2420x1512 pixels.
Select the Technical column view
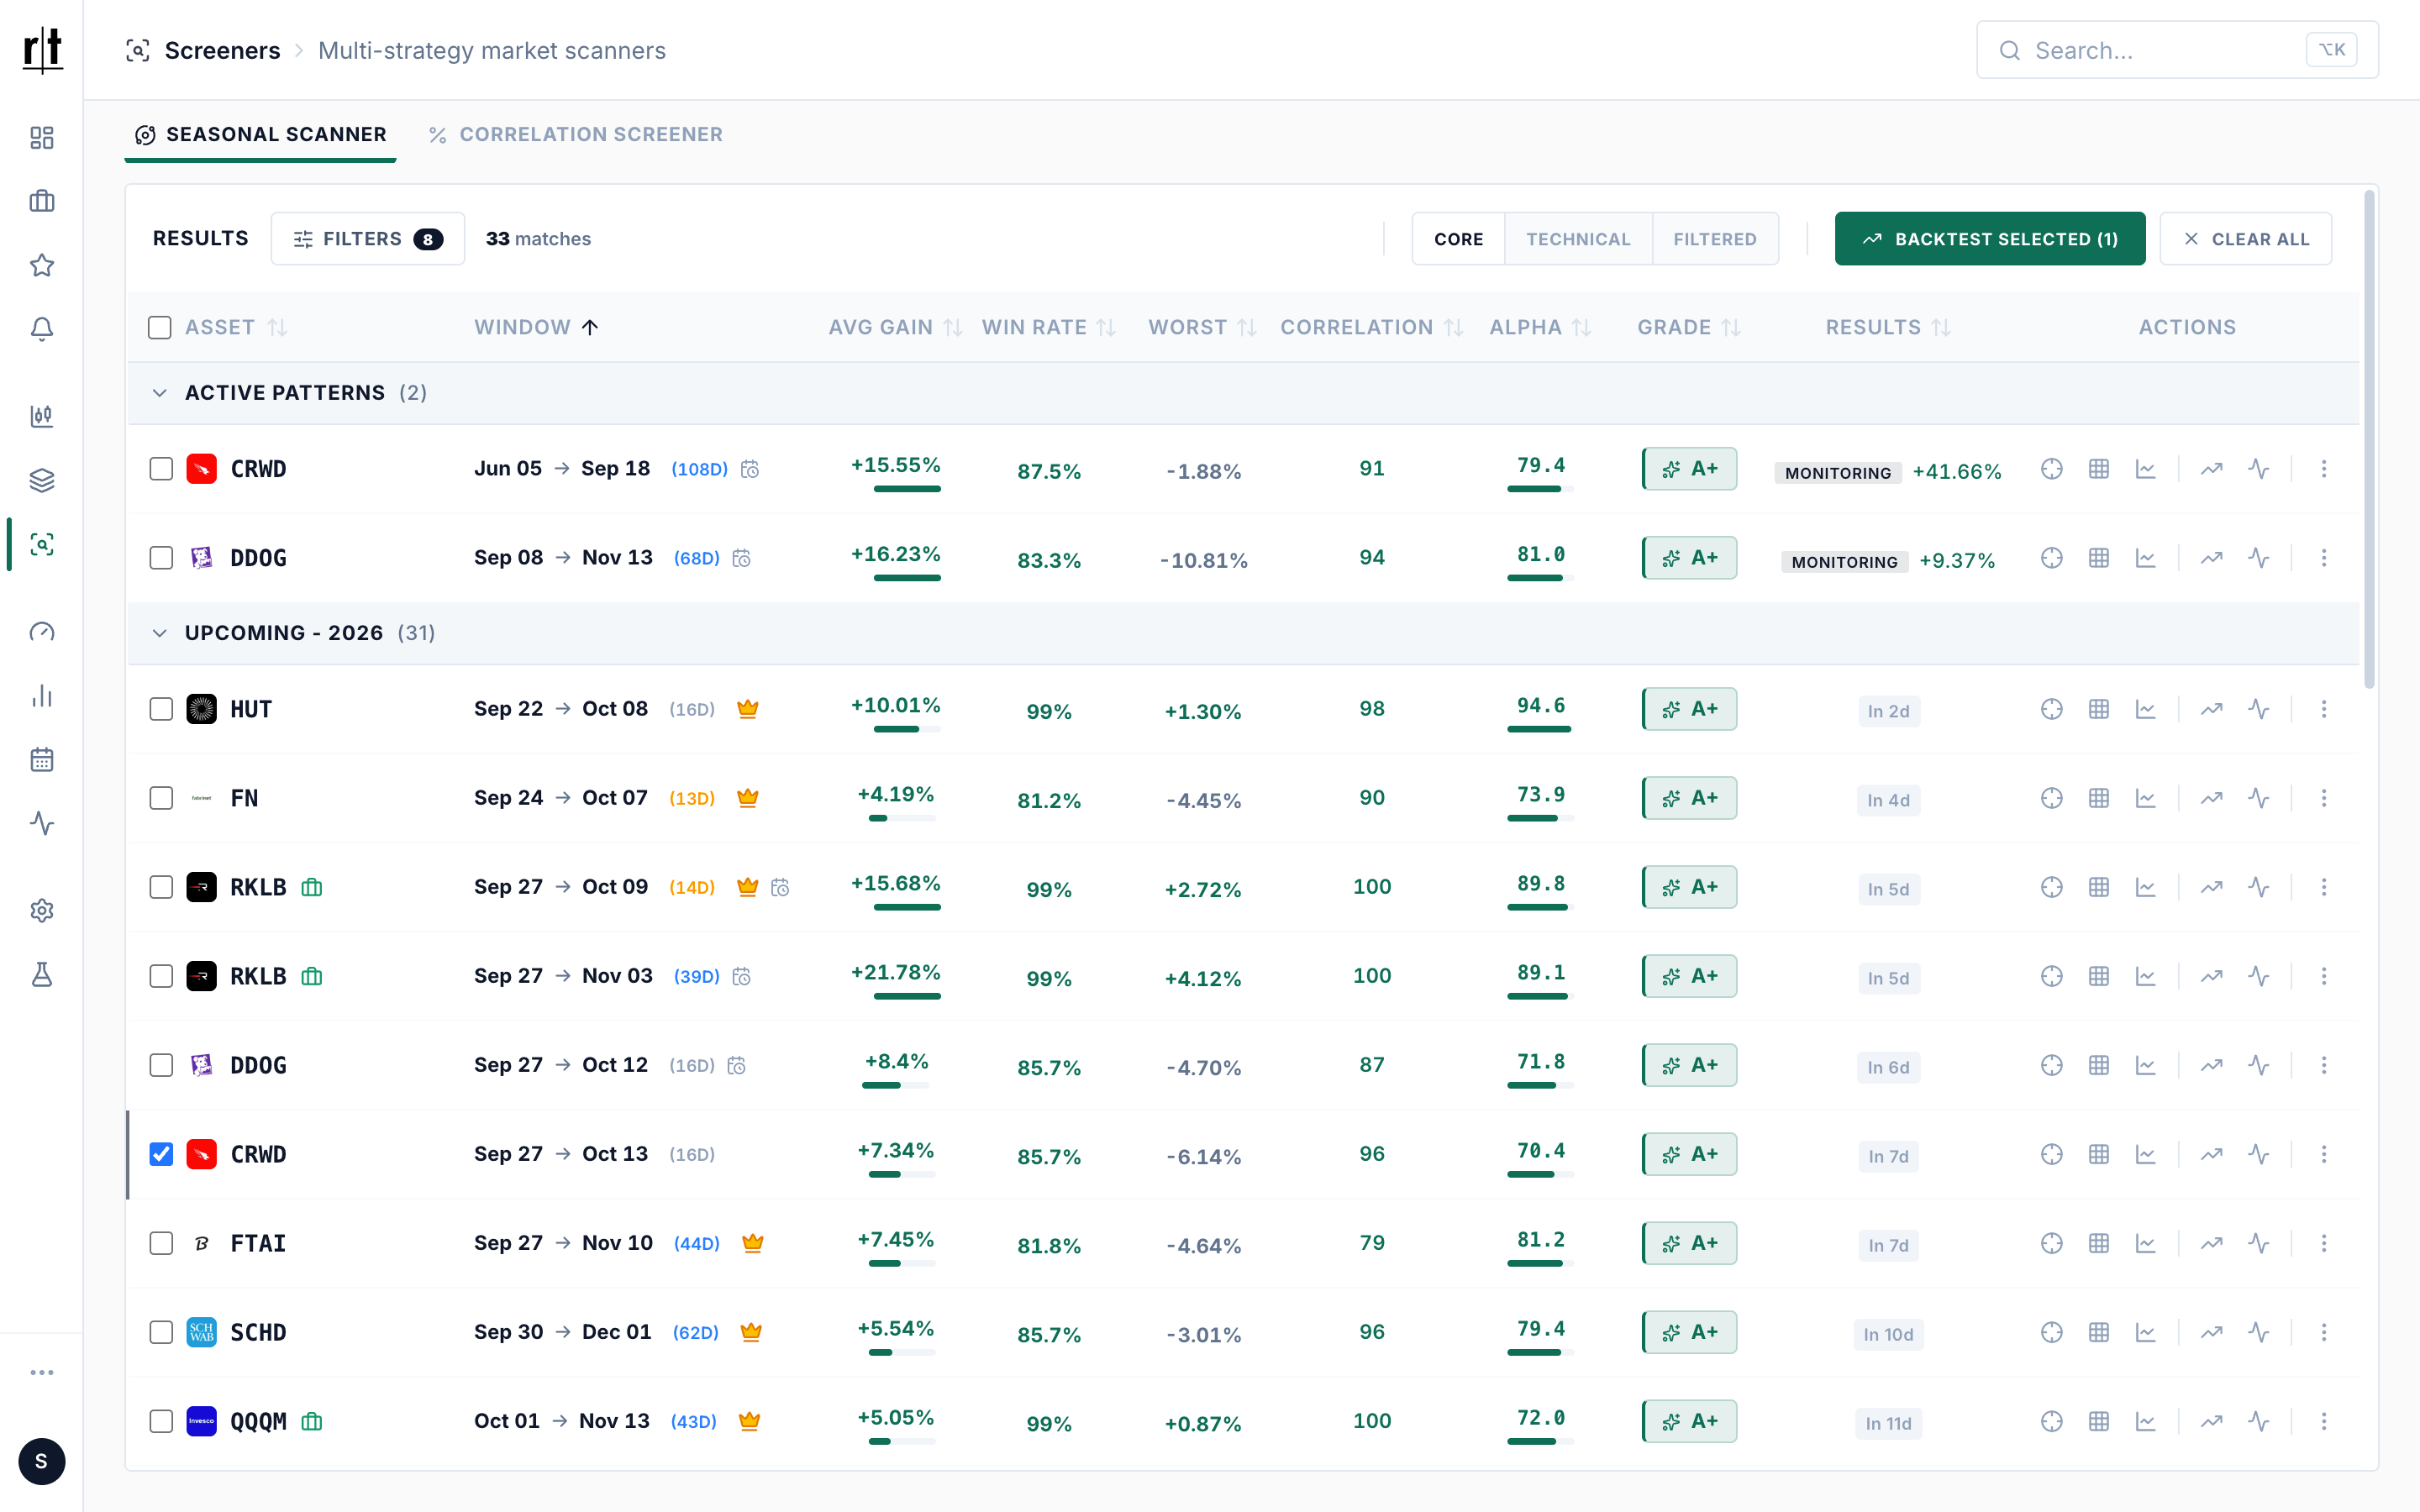coord(1578,239)
